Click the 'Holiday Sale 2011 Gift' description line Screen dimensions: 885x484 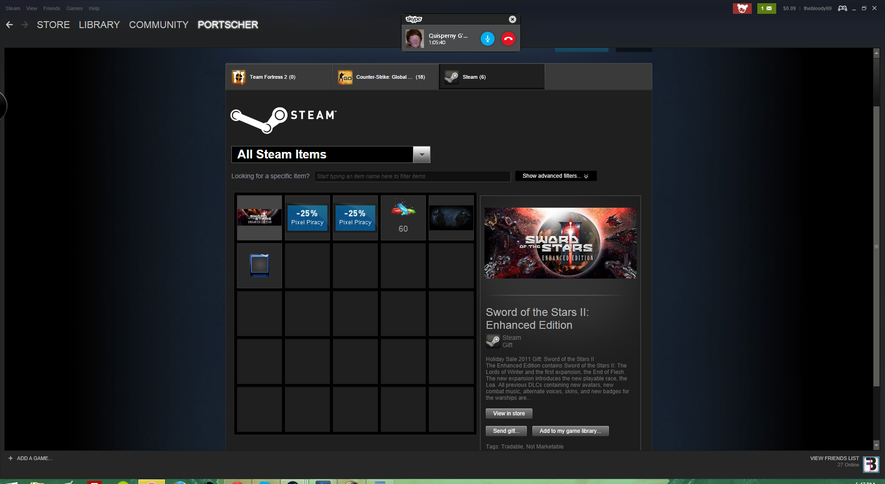[540, 359]
